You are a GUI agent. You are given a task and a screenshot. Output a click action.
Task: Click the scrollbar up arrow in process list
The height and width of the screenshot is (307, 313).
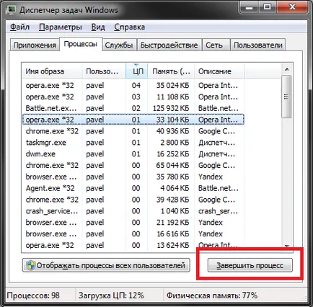tap(286, 70)
